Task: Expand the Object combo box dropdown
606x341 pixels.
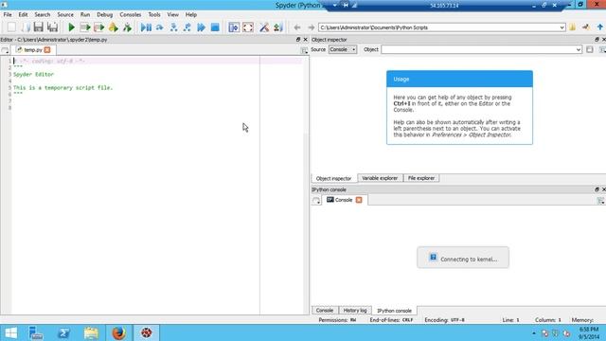Action: tap(579, 49)
